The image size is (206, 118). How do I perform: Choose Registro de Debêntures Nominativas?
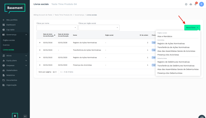click(173, 62)
